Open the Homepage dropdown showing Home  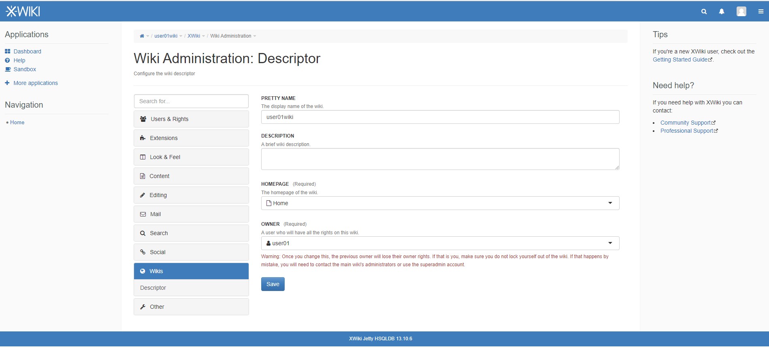[x=440, y=203]
